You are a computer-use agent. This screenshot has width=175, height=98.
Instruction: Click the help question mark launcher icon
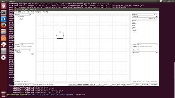pyautogui.click(x=4, y=51)
